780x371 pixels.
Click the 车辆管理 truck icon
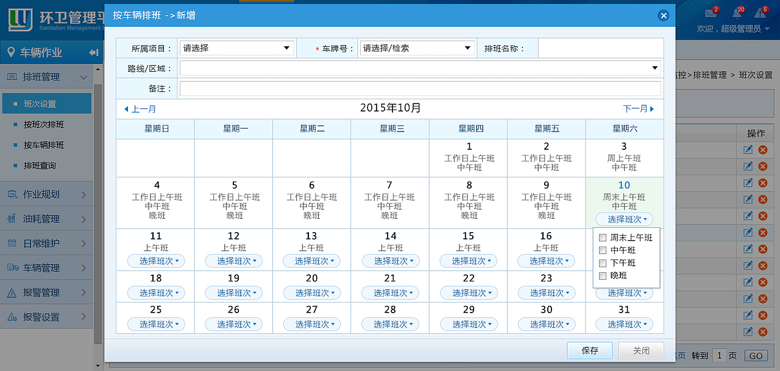[12, 268]
